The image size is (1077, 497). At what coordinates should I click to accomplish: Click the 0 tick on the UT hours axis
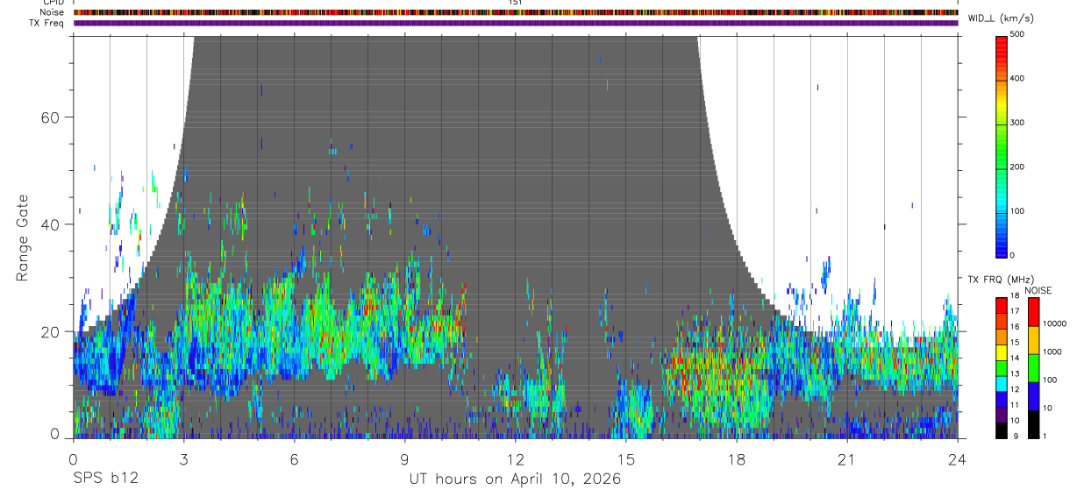pos(73,458)
